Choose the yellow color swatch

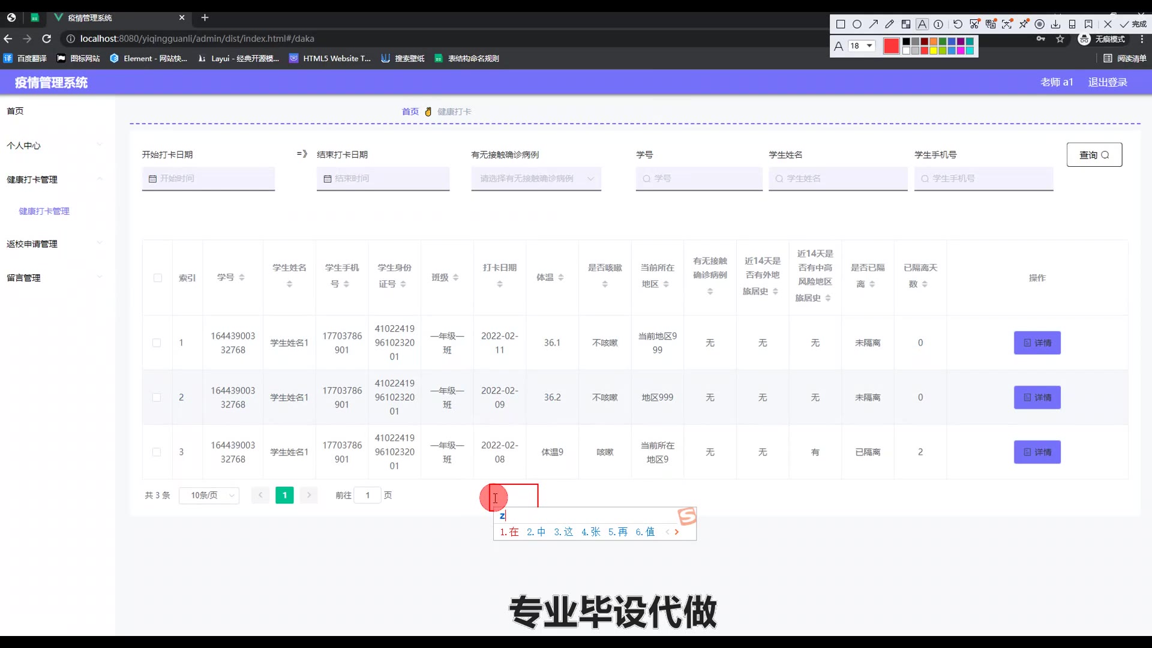[934, 51]
